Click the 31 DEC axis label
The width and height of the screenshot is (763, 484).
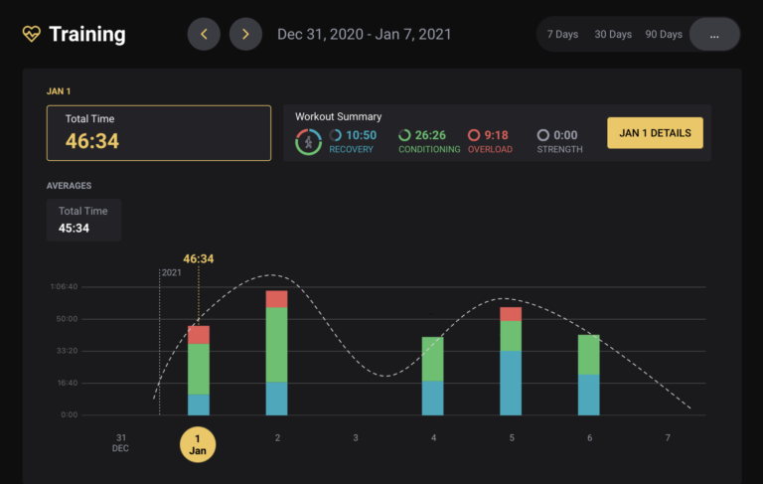[120, 443]
